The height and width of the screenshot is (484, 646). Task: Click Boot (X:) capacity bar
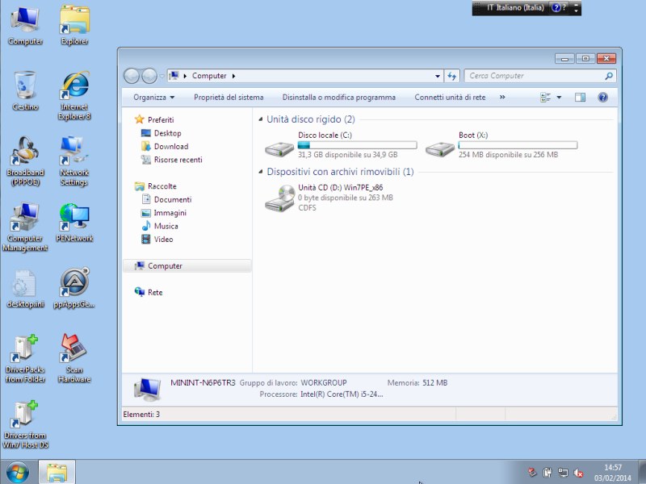[x=518, y=145]
